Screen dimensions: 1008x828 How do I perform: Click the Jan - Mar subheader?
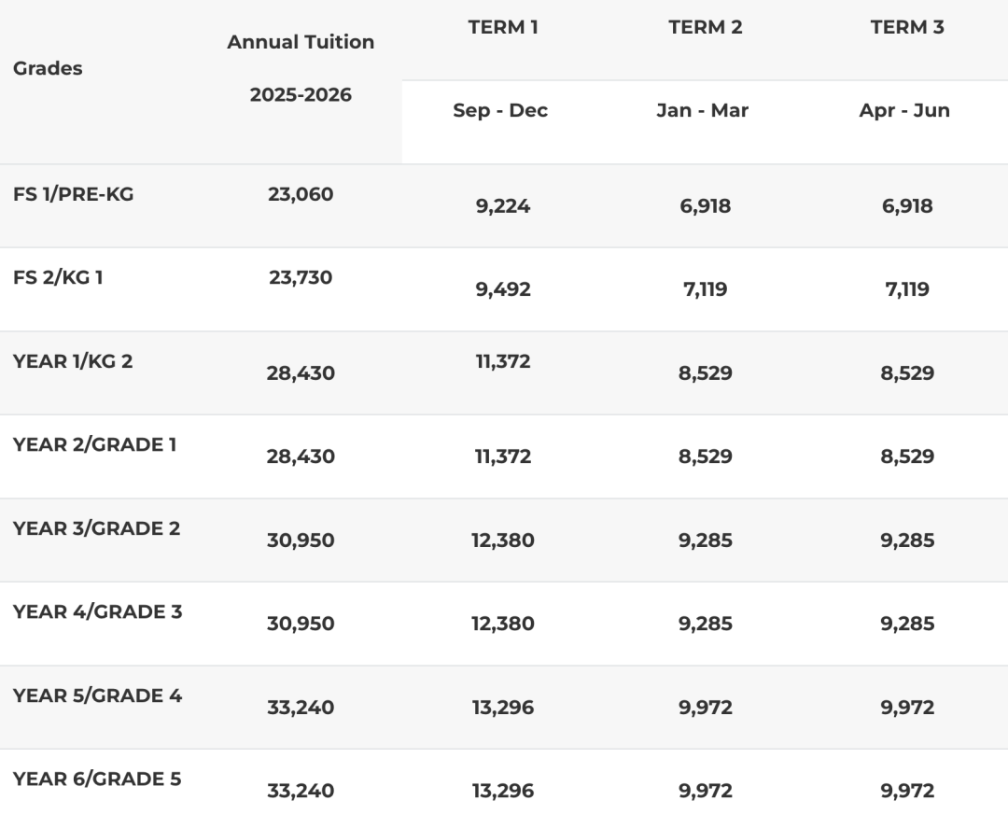(x=702, y=110)
